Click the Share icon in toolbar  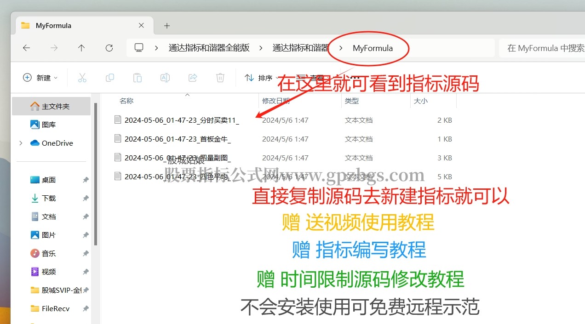193,78
